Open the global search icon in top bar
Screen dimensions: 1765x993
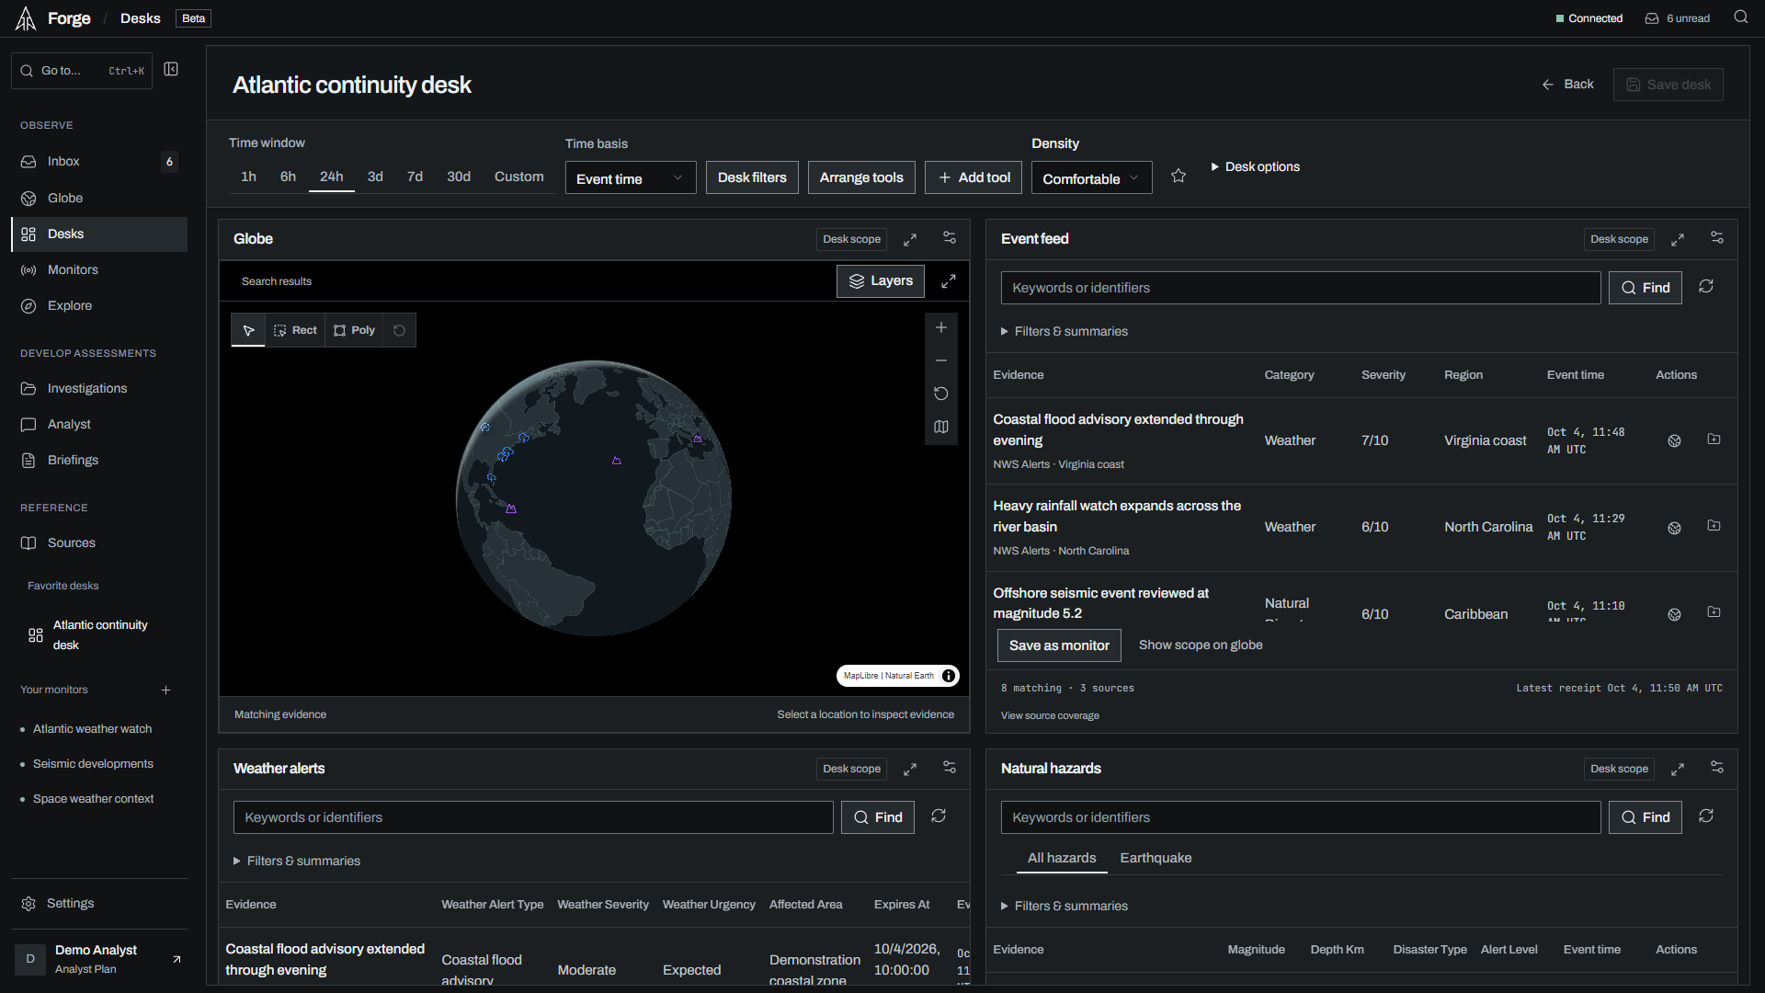point(1740,17)
